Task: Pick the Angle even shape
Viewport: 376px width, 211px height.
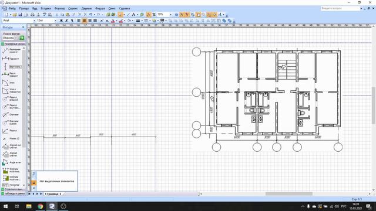Action: coord(11,162)
